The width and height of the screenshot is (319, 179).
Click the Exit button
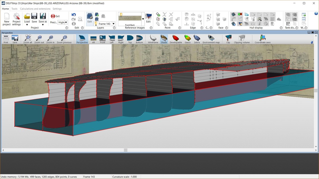click(x=55, y=16)
